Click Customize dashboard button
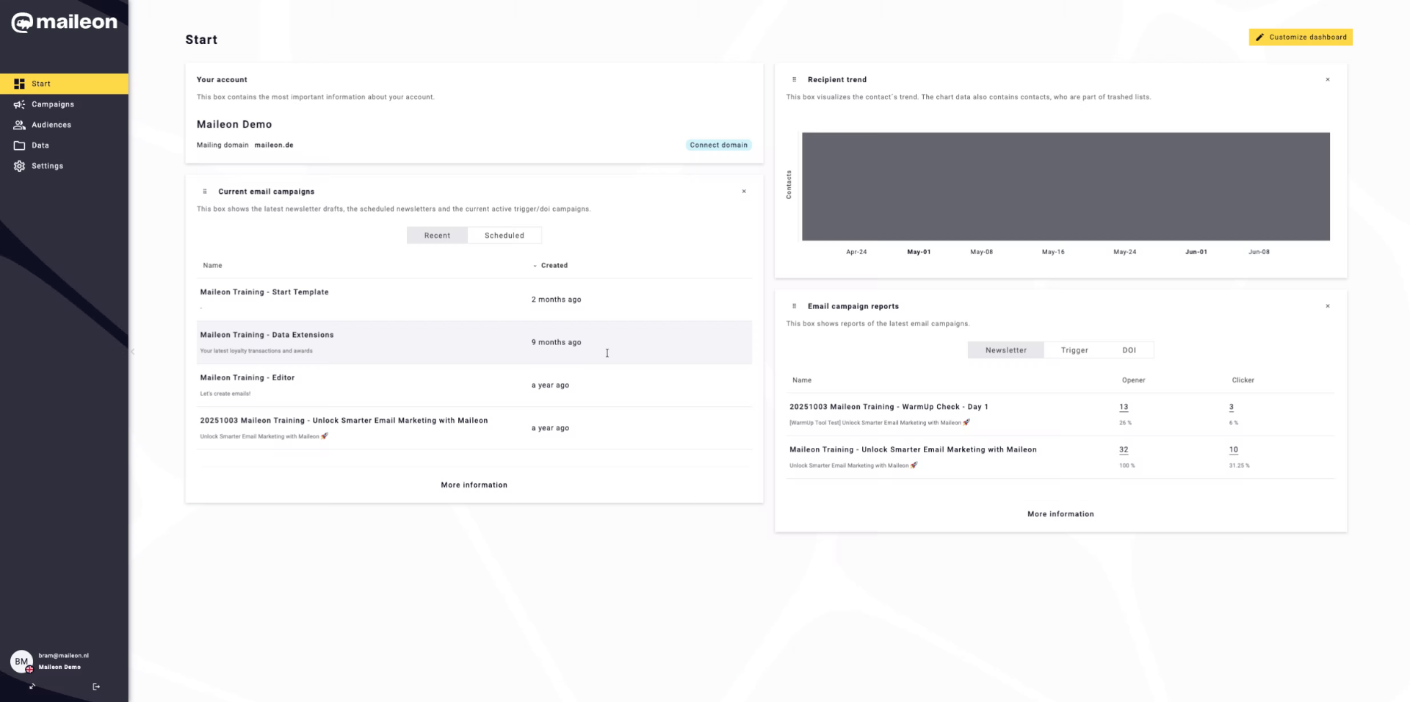 [1301, 37]
